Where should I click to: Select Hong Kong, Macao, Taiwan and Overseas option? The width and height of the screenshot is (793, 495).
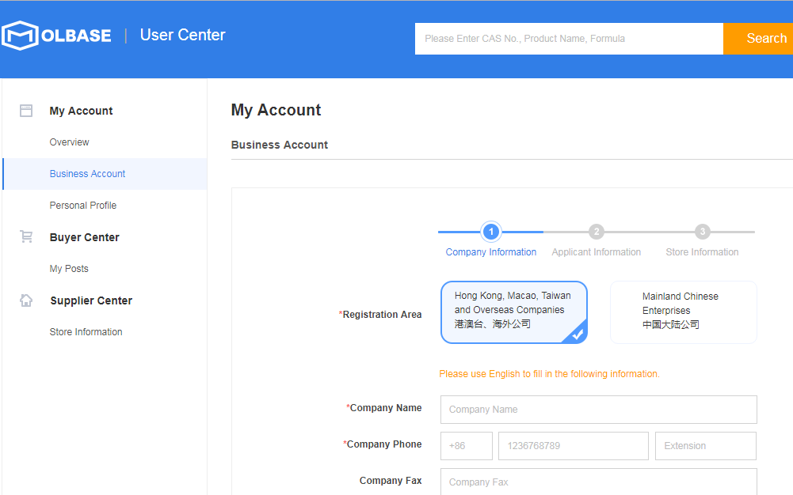(514, 312)
